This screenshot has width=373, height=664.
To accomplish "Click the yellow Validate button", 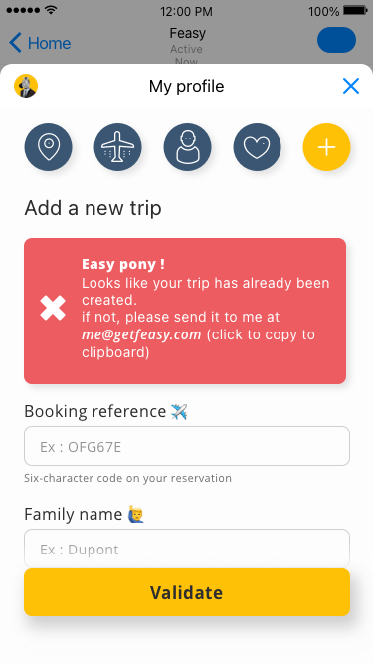I will (187, 592).
